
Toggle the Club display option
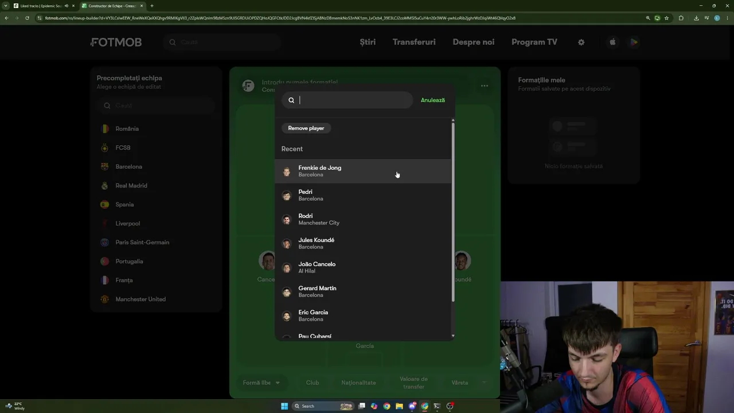(x=313, y=383)
